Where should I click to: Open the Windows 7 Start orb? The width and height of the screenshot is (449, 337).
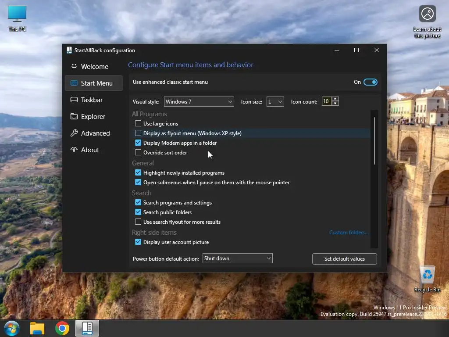click(x=12, y=328)
